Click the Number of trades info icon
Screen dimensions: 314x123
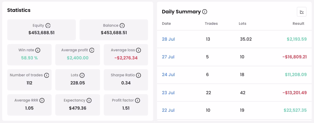point(47,75)
